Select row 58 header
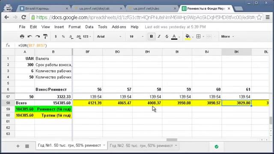Viewport: 274px width, 154px height. [8, 103]
